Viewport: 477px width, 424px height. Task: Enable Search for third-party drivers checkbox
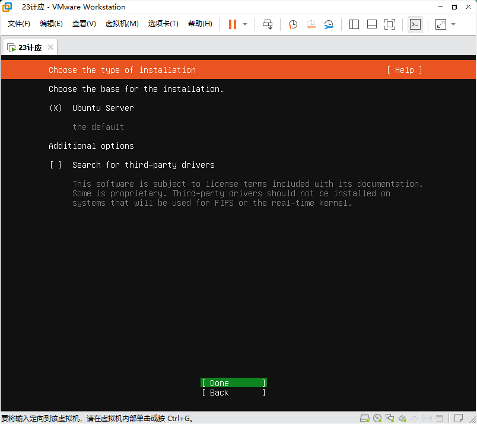(x=56, y=165)
